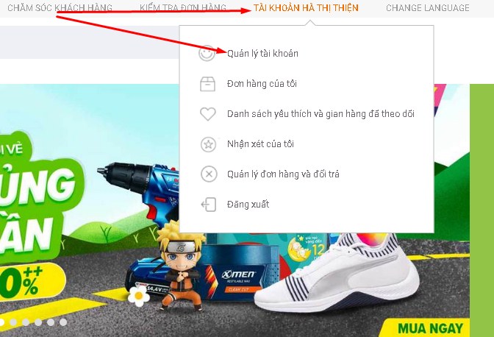Choose Nhận xét của tôi
Viewport: 494px width, 337px height.
pyautogui.click(x=260, y=144)
